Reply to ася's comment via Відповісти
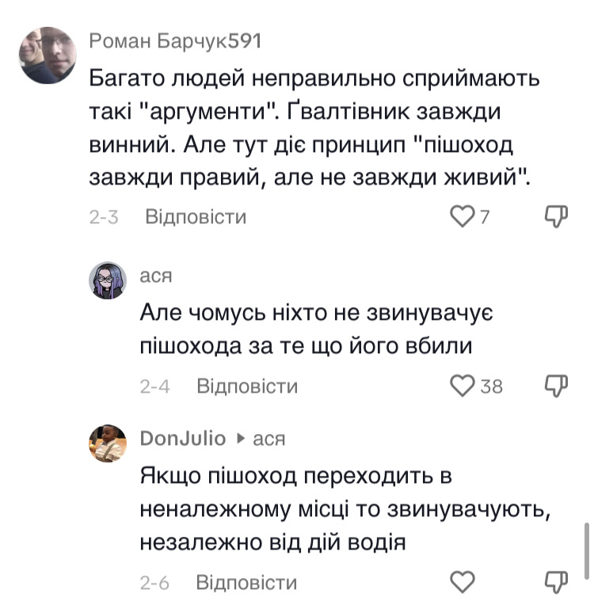Image resolution: width=594 pixels, height=605 pixels. pyautogui.click(x=246, y=386)
